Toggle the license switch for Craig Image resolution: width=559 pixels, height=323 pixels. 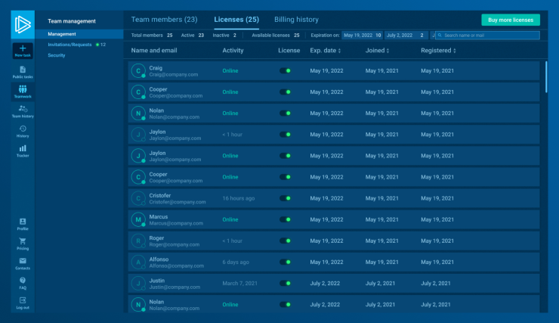point(285,70)
